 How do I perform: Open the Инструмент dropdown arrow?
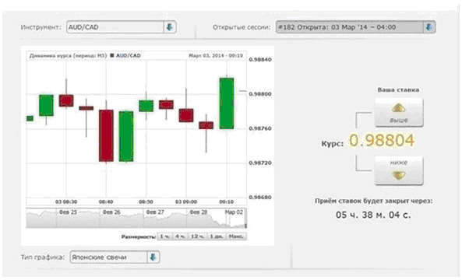pyautogui.click(x=170, y=27)
